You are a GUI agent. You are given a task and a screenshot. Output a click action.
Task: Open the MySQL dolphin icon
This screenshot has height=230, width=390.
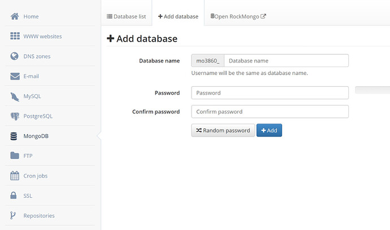(x=15, y=96)
